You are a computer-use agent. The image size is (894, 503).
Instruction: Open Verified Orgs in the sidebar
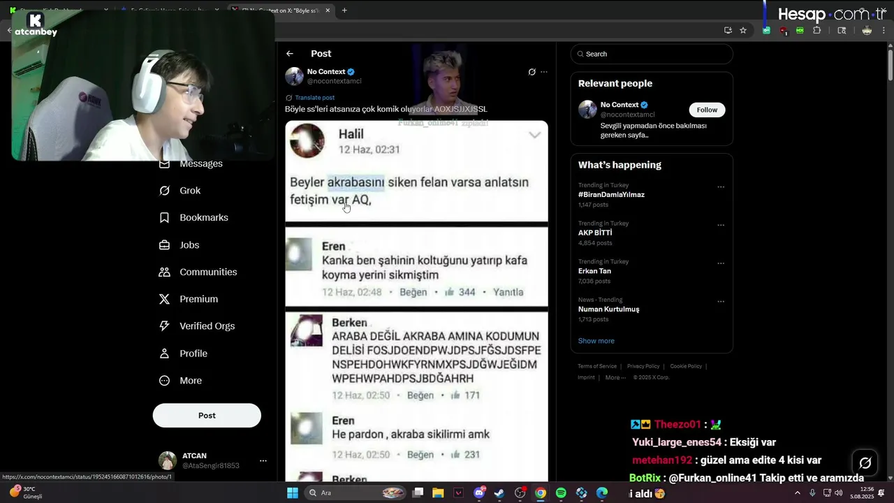[197, 326]
